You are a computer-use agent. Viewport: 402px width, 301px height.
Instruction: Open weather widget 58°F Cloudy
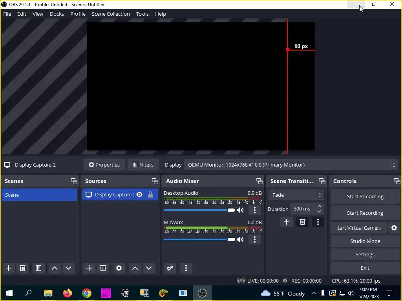[283, 293]
